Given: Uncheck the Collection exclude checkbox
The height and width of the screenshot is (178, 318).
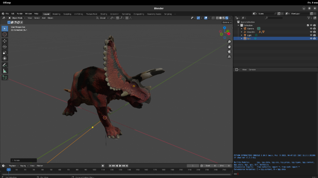Looking at the screenshot, I should tap(308, 25).
